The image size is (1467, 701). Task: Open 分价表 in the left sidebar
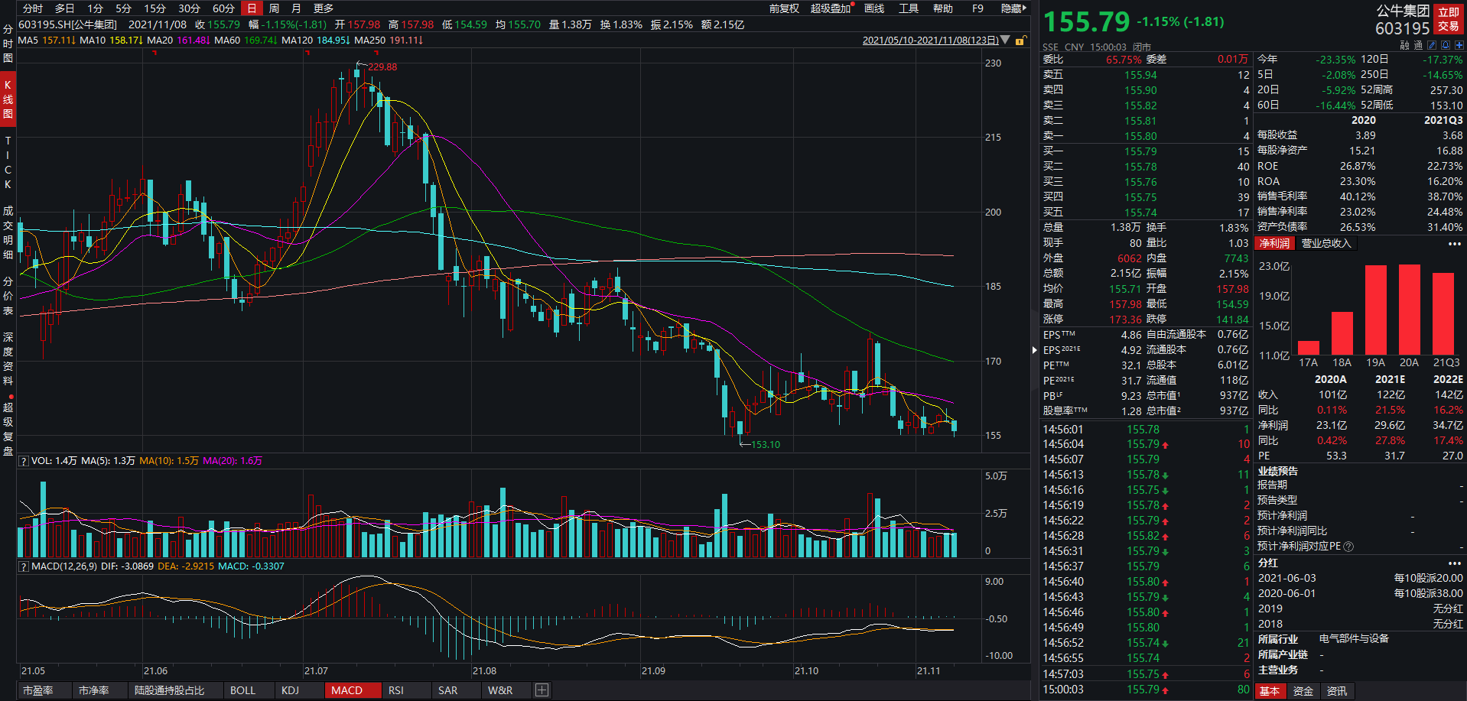pos(8,296)
